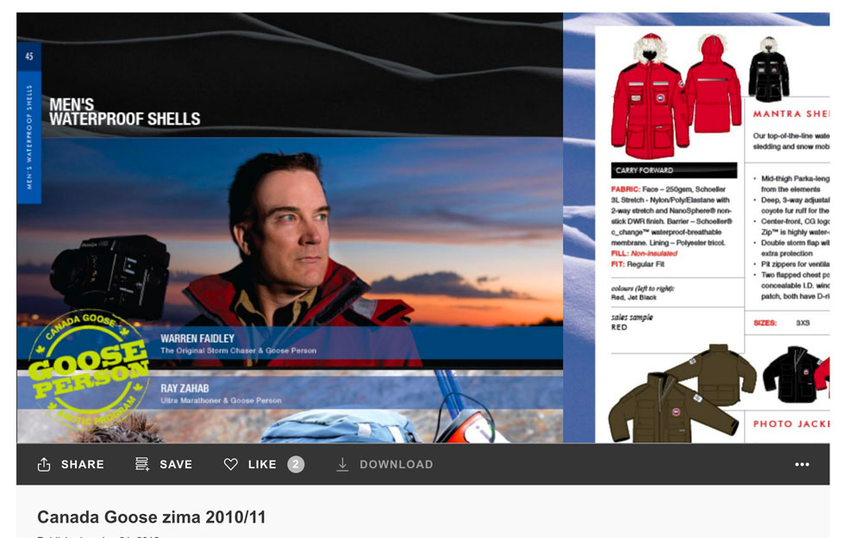
Task: Click the Download arrow icon
Action: click(x=342, y=465)
